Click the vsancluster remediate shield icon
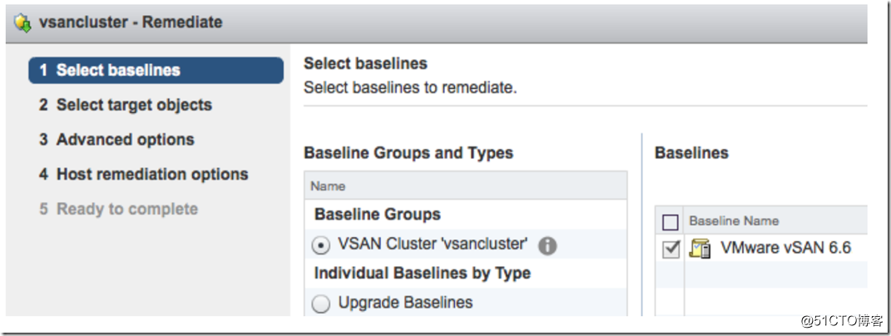The width and height of the screenshot is (891, 336). click(22, 23)
